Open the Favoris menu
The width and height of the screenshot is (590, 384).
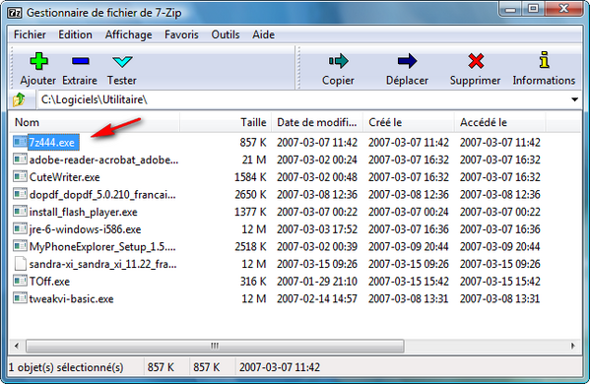pyautogui.click(x=181, y=34)
